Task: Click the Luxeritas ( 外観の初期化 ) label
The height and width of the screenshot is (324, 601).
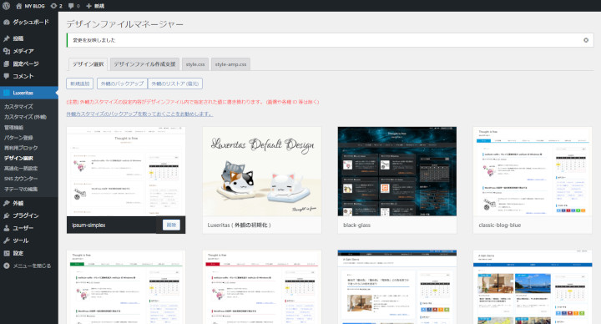Action: [240, 225]
